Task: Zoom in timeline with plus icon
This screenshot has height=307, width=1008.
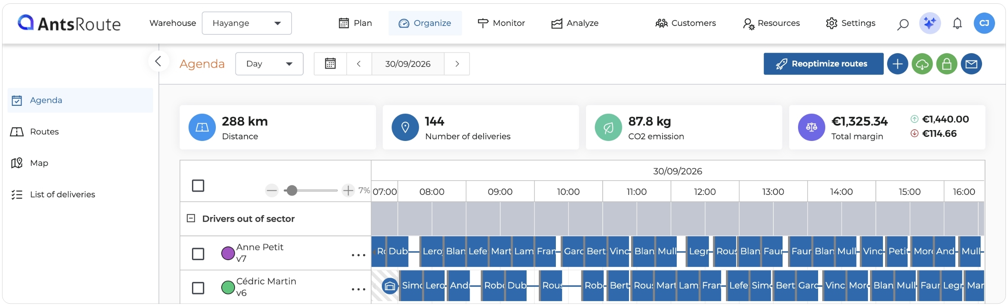Action: pyautogui.click(x=348, y=191)
